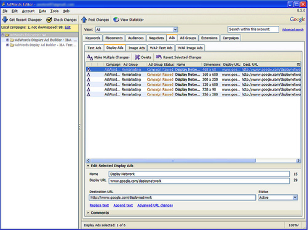Collapse the Edit Selected Display Ads section
Image resolution: width=308 pixels, height=230 pixels.
click(88, 166)
